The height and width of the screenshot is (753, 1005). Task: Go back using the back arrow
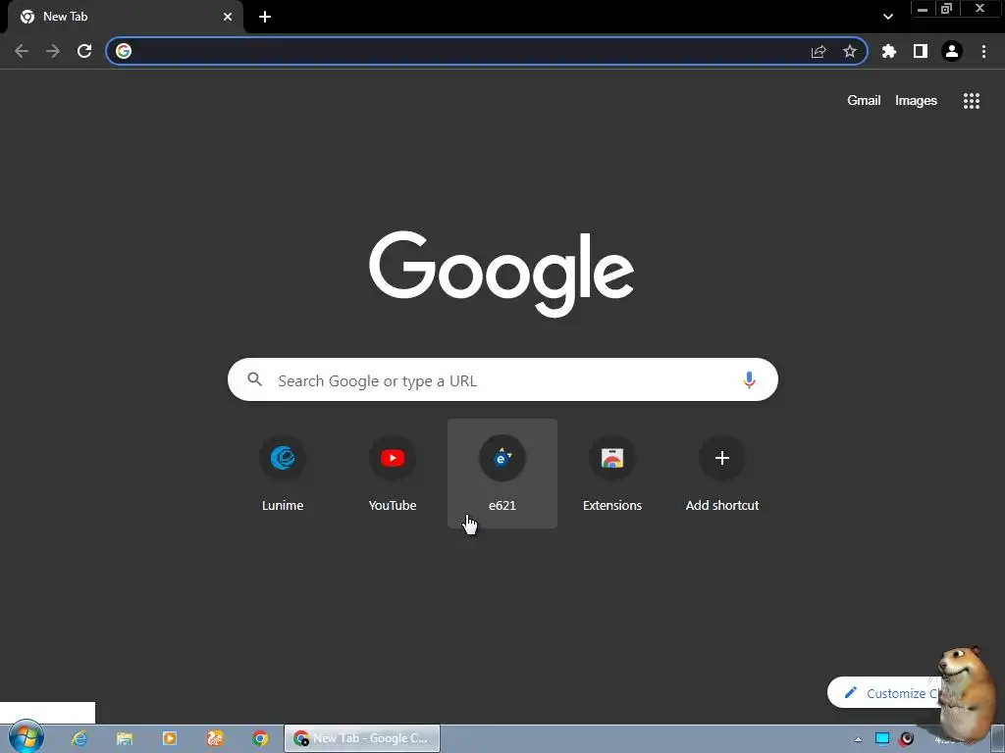coord(22,51)
